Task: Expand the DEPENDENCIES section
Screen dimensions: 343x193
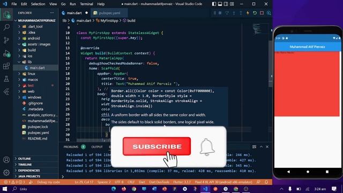Action: (29, 170)
